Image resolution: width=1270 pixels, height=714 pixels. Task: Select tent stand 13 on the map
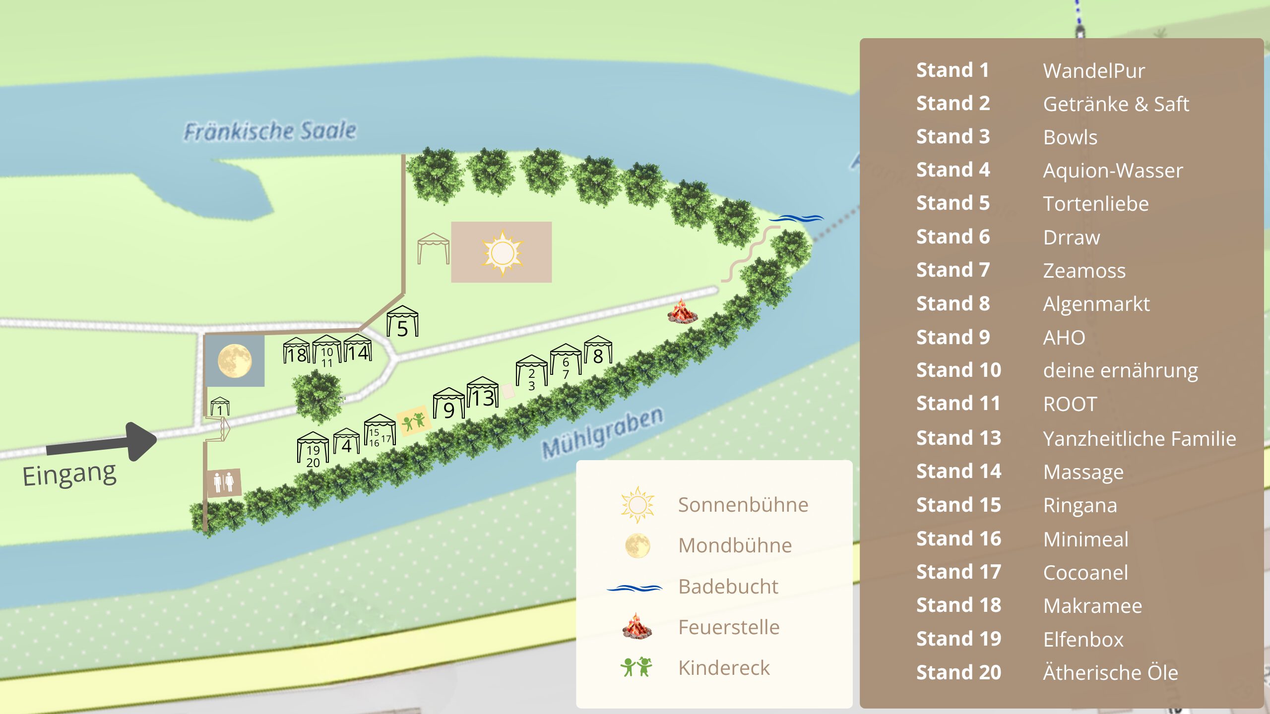(x=482, y=393)
